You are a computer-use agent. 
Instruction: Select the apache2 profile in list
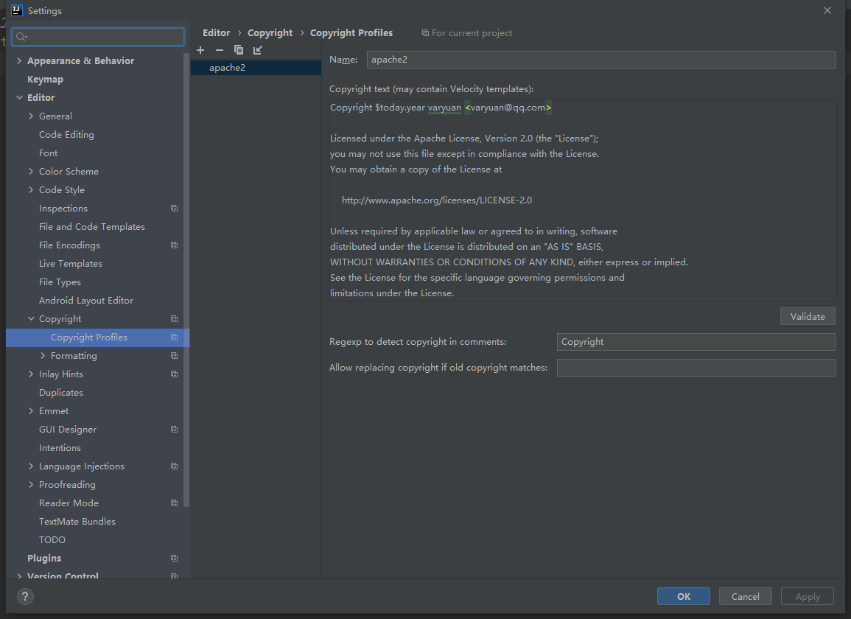[256, 68]
